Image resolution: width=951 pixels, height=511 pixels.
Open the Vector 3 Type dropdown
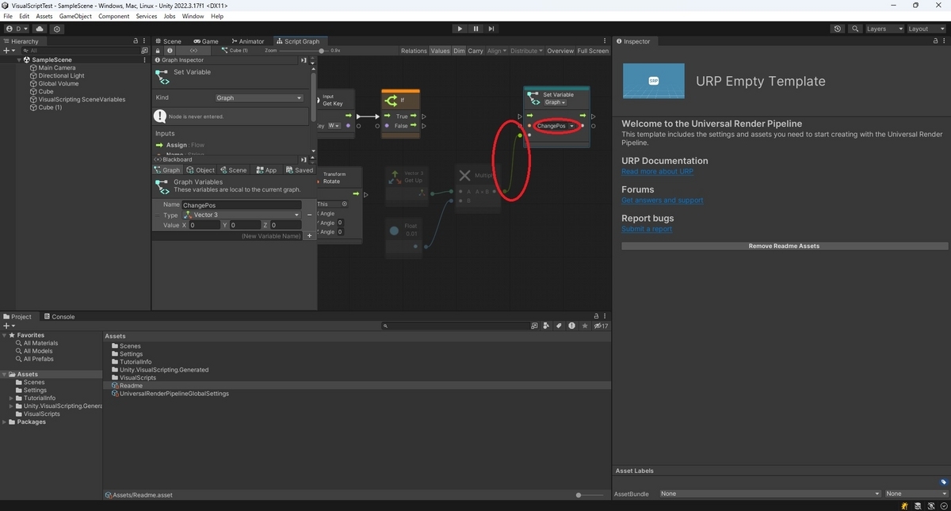click(241, 215)
